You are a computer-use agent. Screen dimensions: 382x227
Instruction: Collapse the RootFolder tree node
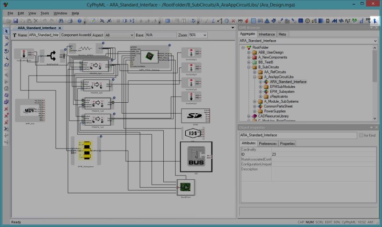[x=243, y=47]
